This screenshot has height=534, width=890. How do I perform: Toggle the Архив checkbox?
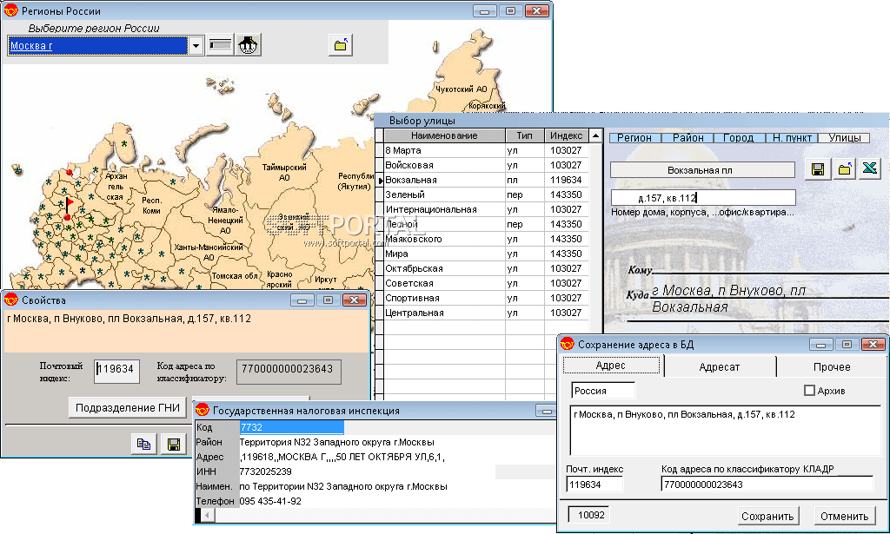(x=809, y=392)
